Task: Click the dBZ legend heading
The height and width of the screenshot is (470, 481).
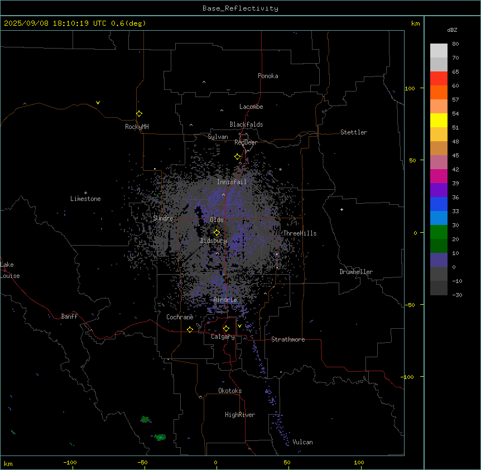Action: click(x=452, y=30)
